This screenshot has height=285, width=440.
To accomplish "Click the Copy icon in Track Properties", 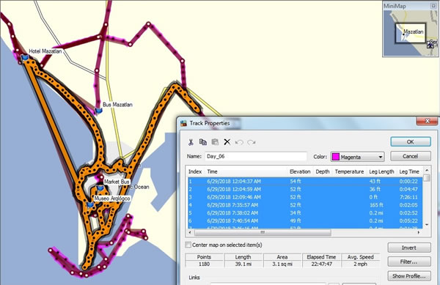I will pyautogui.click(x=202, y=142).
